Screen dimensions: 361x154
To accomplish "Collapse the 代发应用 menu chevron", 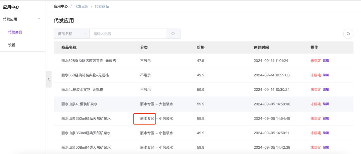I will coord(39,19).
